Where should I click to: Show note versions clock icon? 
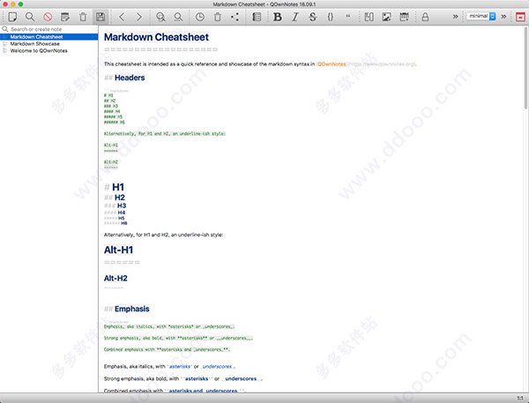coord(200,17)
